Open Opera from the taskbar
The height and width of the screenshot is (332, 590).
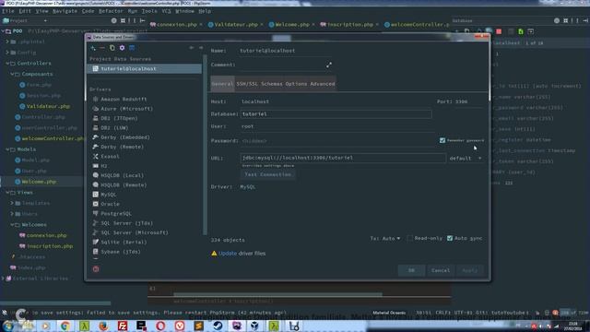pos(160,326)
